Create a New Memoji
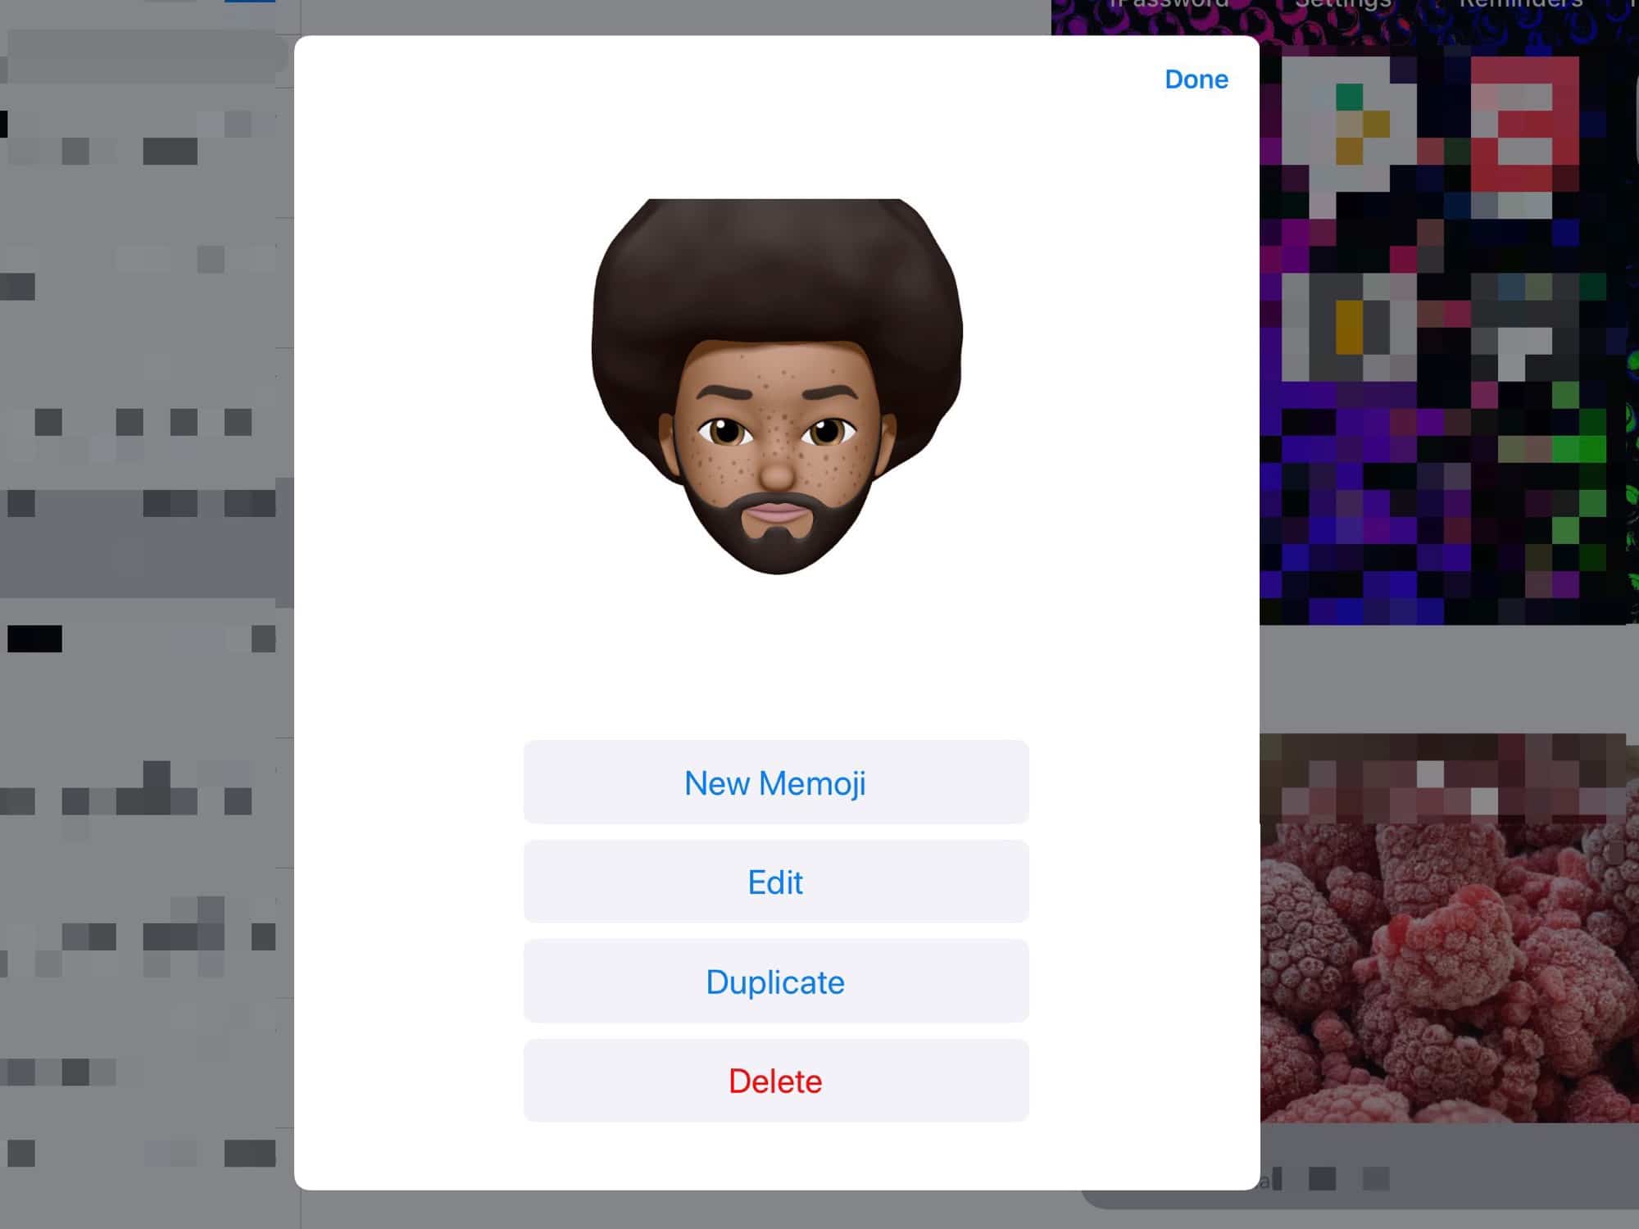This screenshot has height=1229, width=1639. pyautogui.click(x=776, y=782)
